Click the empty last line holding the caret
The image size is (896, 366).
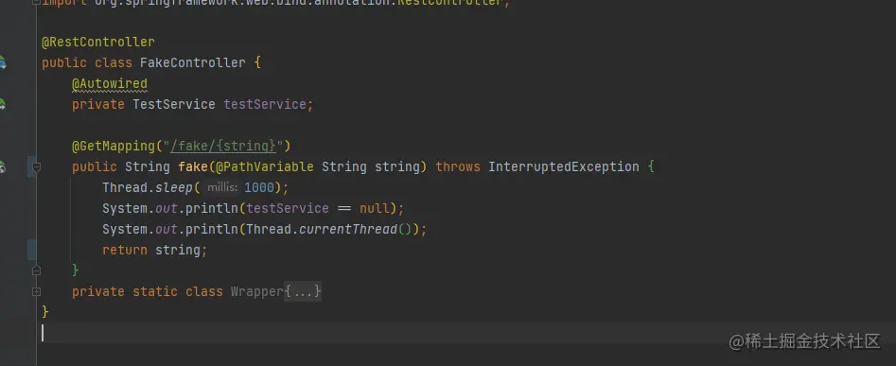[466, 333]
